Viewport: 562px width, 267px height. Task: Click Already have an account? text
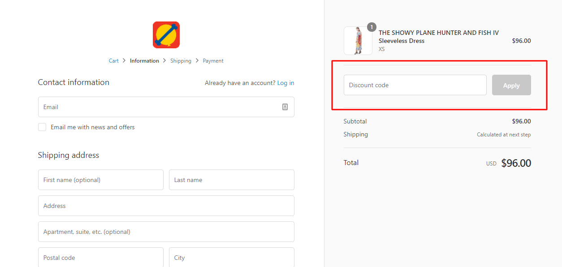coord(240,83)
